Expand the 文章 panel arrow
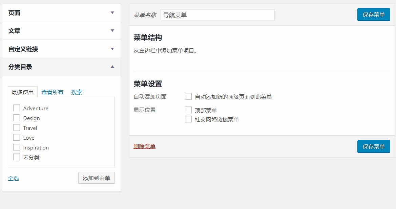The image size is (396, 209). 112,31
